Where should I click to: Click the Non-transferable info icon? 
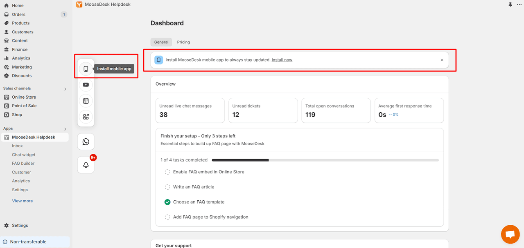(x=5, y=241)
